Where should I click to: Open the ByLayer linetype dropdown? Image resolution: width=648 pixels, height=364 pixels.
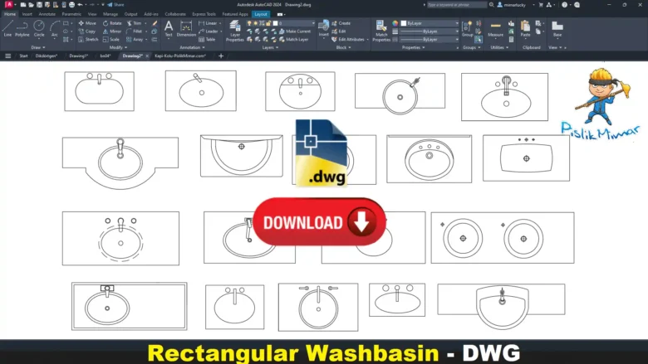[x=429, y=40]
